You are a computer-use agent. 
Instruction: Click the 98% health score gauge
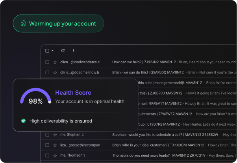(x=35, y=97)
